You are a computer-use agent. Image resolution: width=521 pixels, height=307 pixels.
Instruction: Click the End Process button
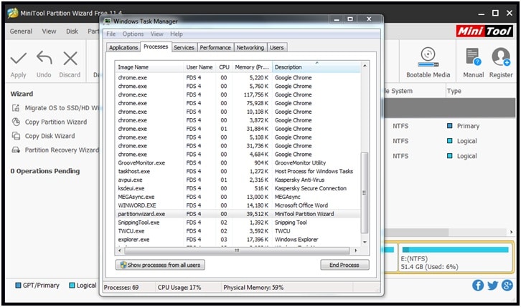344,265
